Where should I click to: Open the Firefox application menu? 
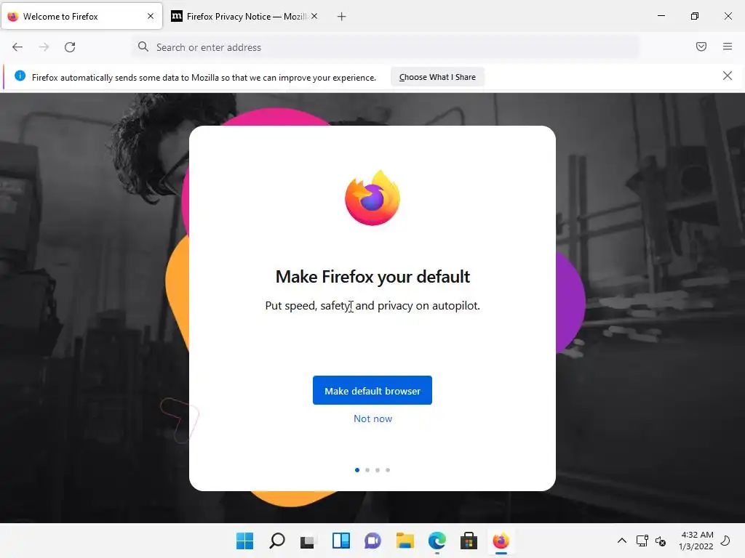[x=727, y=46]
